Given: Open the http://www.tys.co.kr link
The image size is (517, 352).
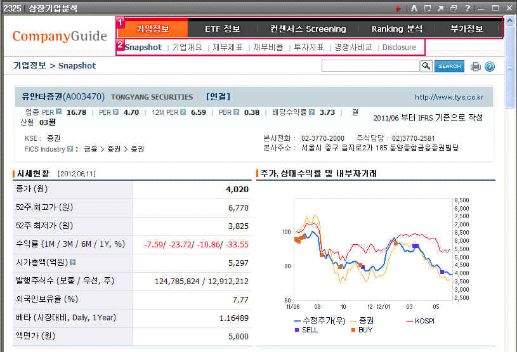Looking at the screenshot, I should point(449,97).
